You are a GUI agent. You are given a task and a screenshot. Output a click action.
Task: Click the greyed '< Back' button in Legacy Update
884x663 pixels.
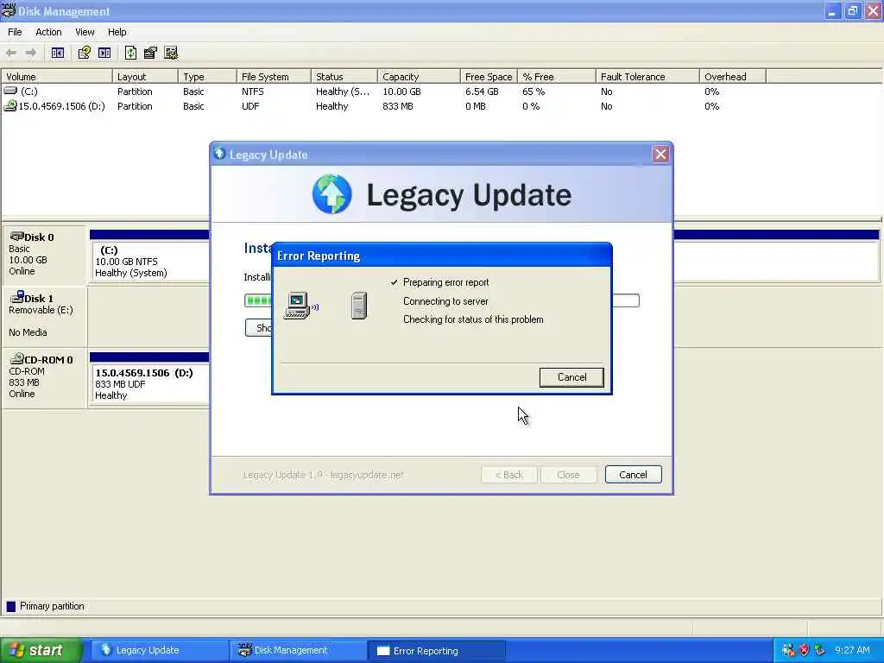509,475
